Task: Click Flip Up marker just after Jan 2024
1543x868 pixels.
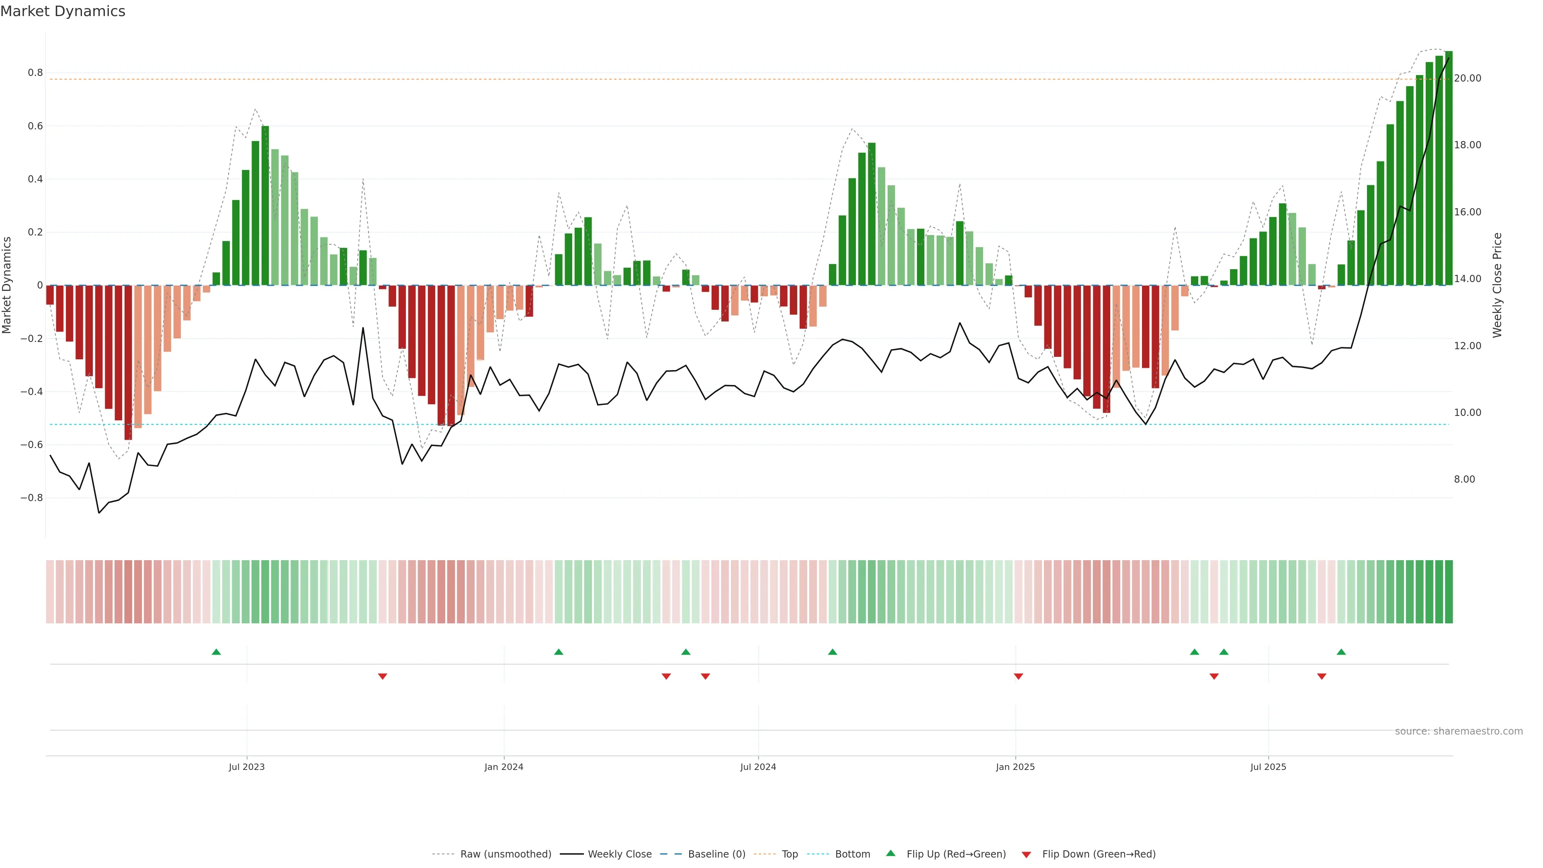Action: click(558, 652)
